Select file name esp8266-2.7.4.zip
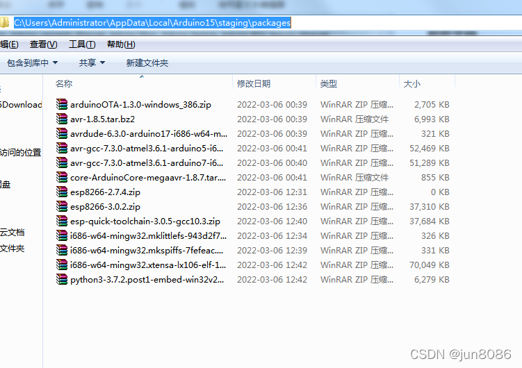The width and height of the screenshot is (522, 368). 105,192
